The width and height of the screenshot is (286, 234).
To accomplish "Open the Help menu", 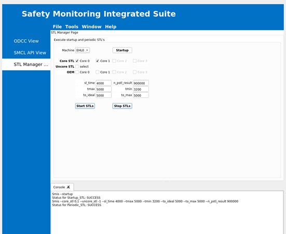I will pyautogui.click(x=111, y=27).
